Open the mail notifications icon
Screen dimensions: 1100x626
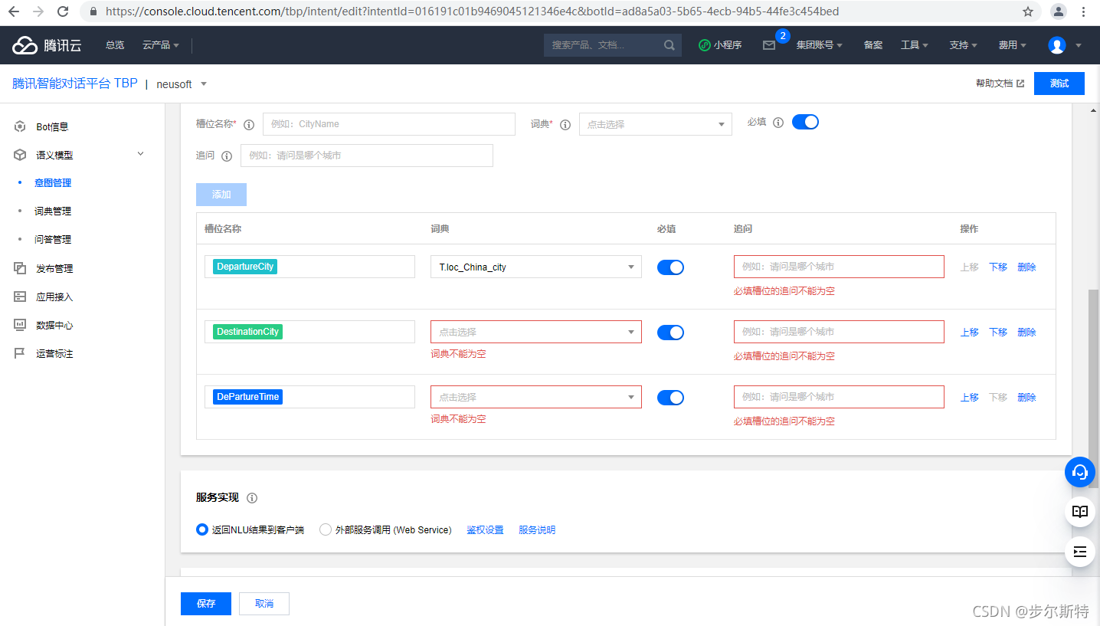pos(769,45)
